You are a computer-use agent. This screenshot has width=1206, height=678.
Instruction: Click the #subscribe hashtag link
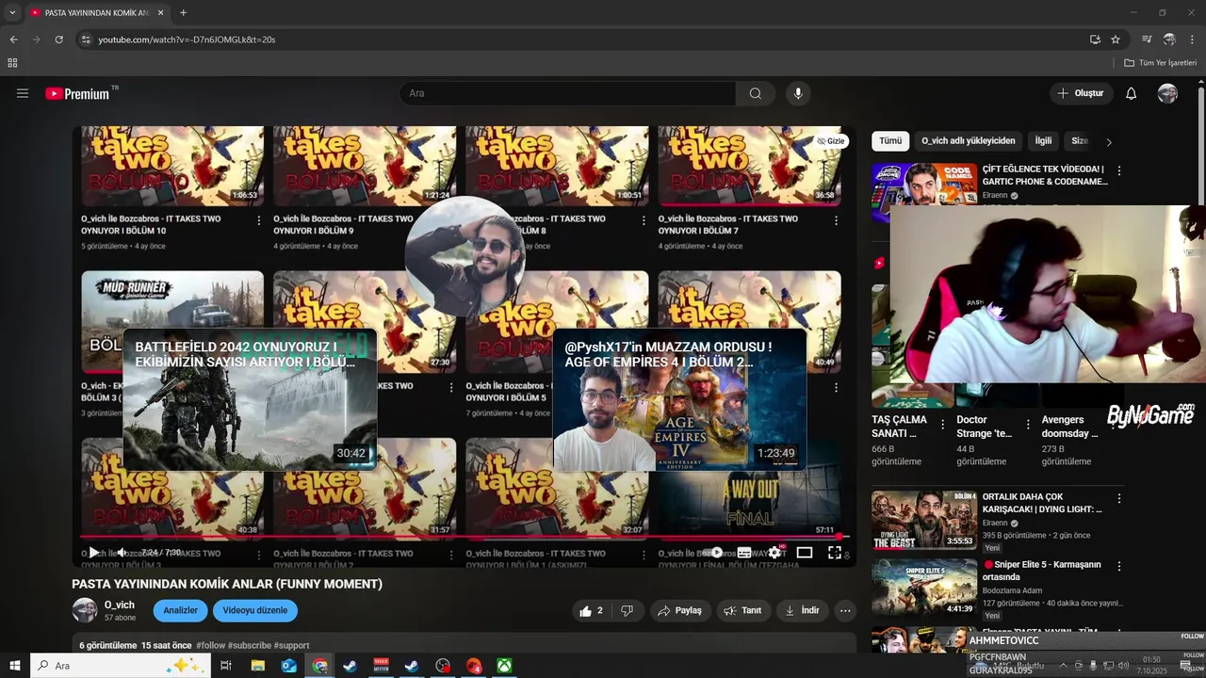(250, 645)
